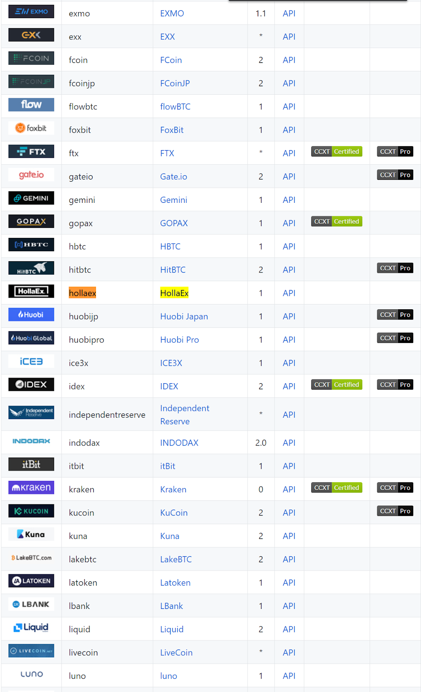Click the LBANK logo
The image size is (421, 692).
31,605
